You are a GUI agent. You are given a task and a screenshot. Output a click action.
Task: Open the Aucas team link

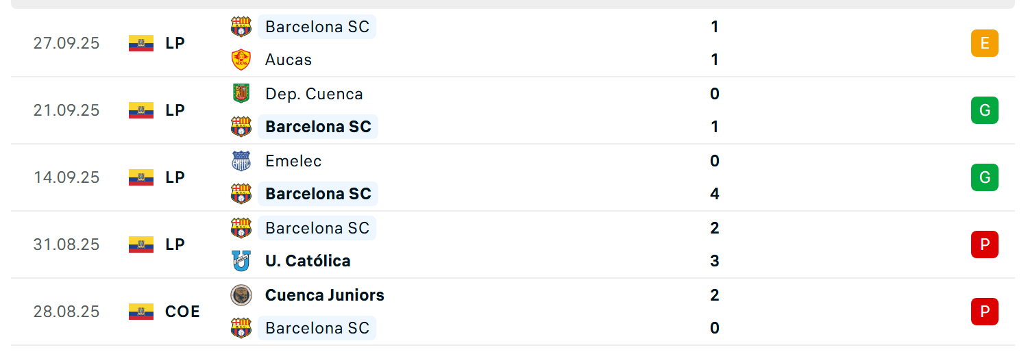point(289,60)
